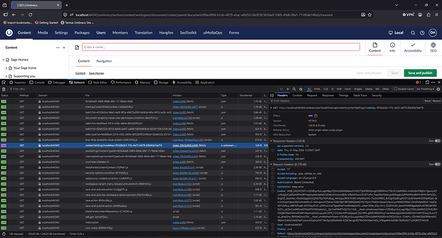442x238 pixels.
Task: Filter network requests by XHR
Action: pos(339,89)
